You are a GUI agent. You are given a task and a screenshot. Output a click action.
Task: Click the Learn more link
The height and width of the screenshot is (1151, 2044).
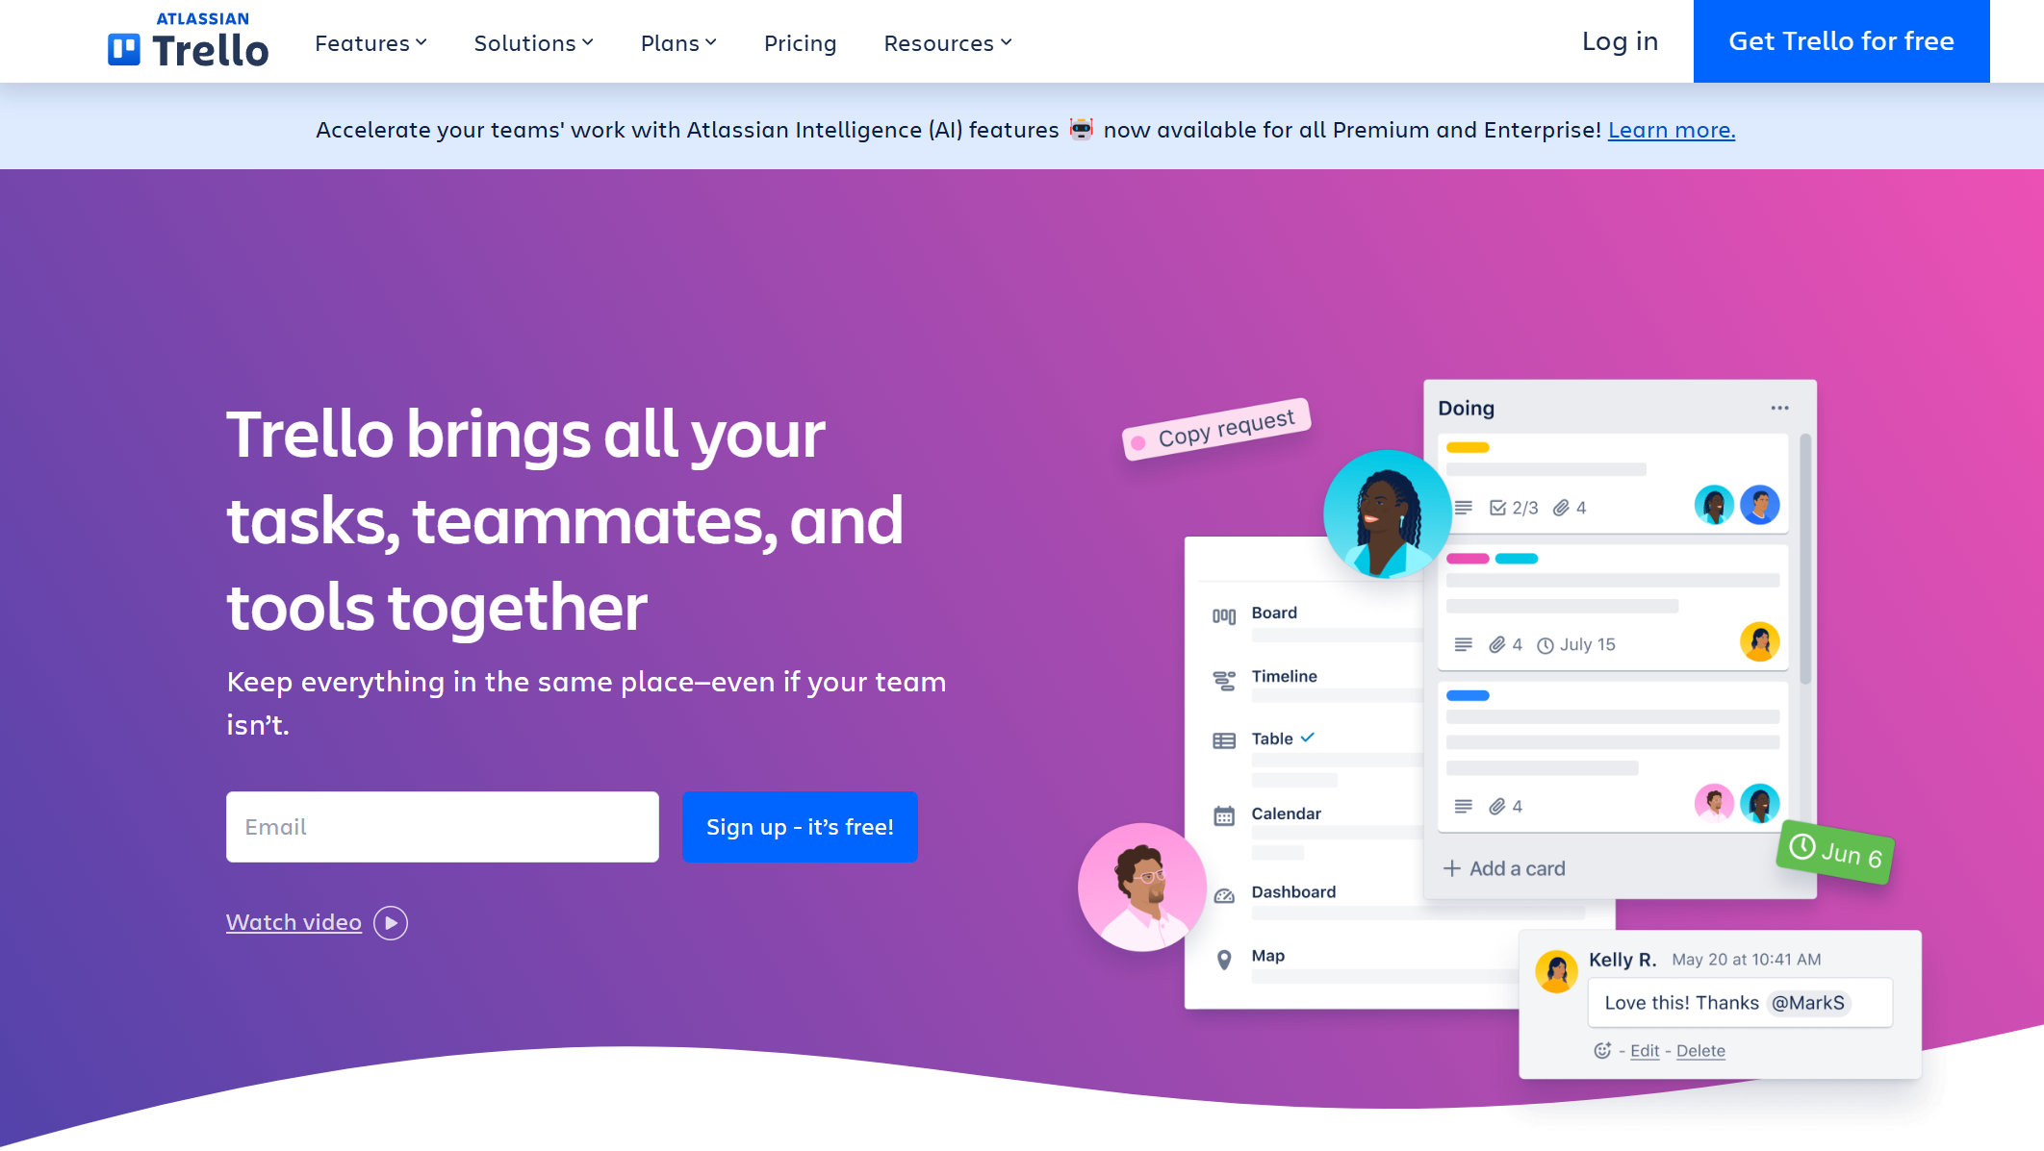click(1671, 129)
